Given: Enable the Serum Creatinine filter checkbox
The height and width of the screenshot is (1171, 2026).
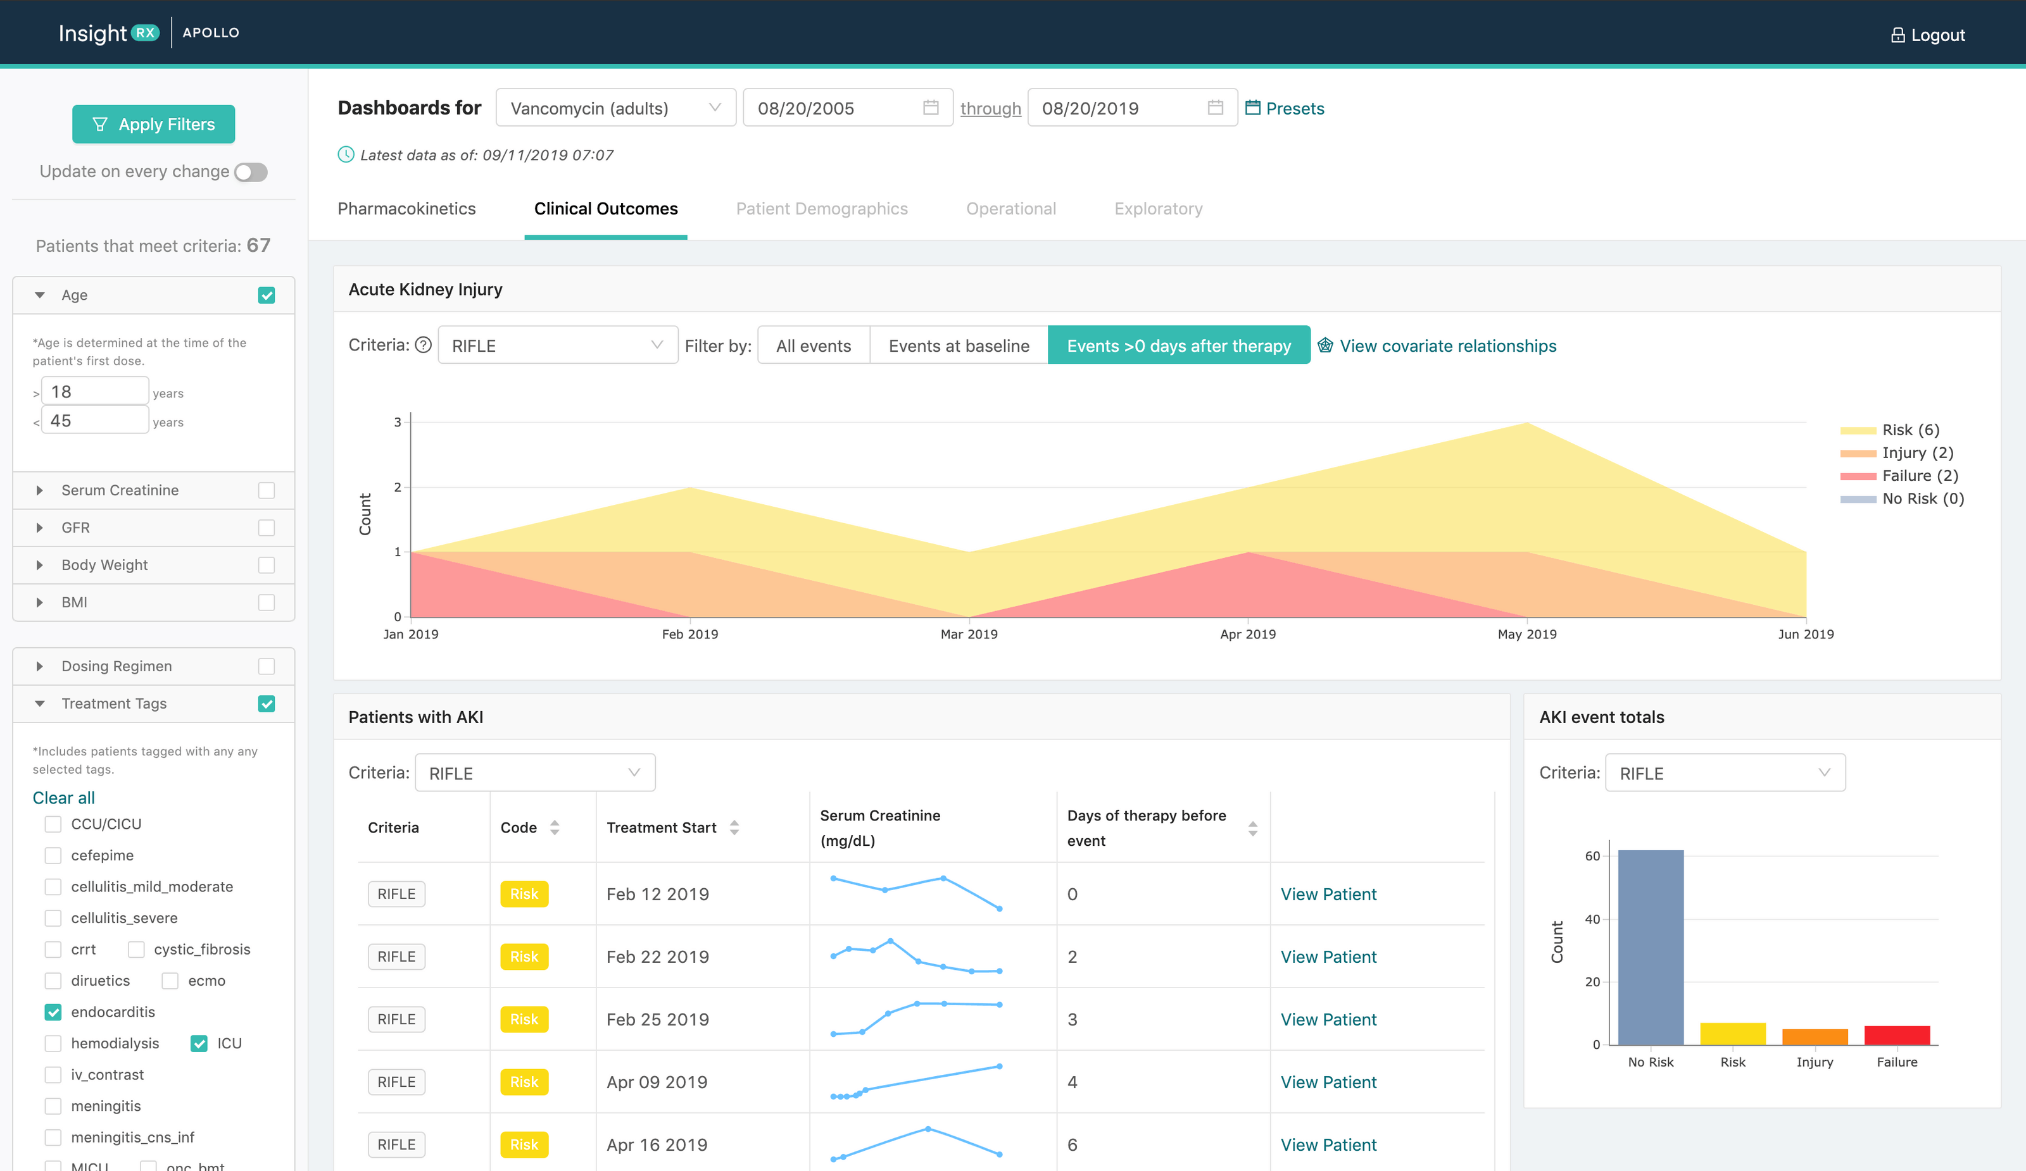Looking at the screenshot, I should click(266, 490).
